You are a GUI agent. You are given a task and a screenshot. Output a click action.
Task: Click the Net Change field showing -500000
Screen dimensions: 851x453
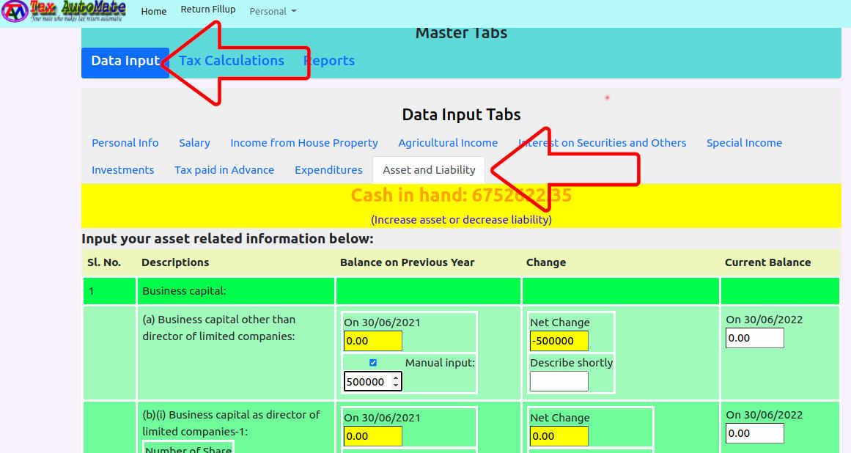pyautogui.click(x=559, y=341)
